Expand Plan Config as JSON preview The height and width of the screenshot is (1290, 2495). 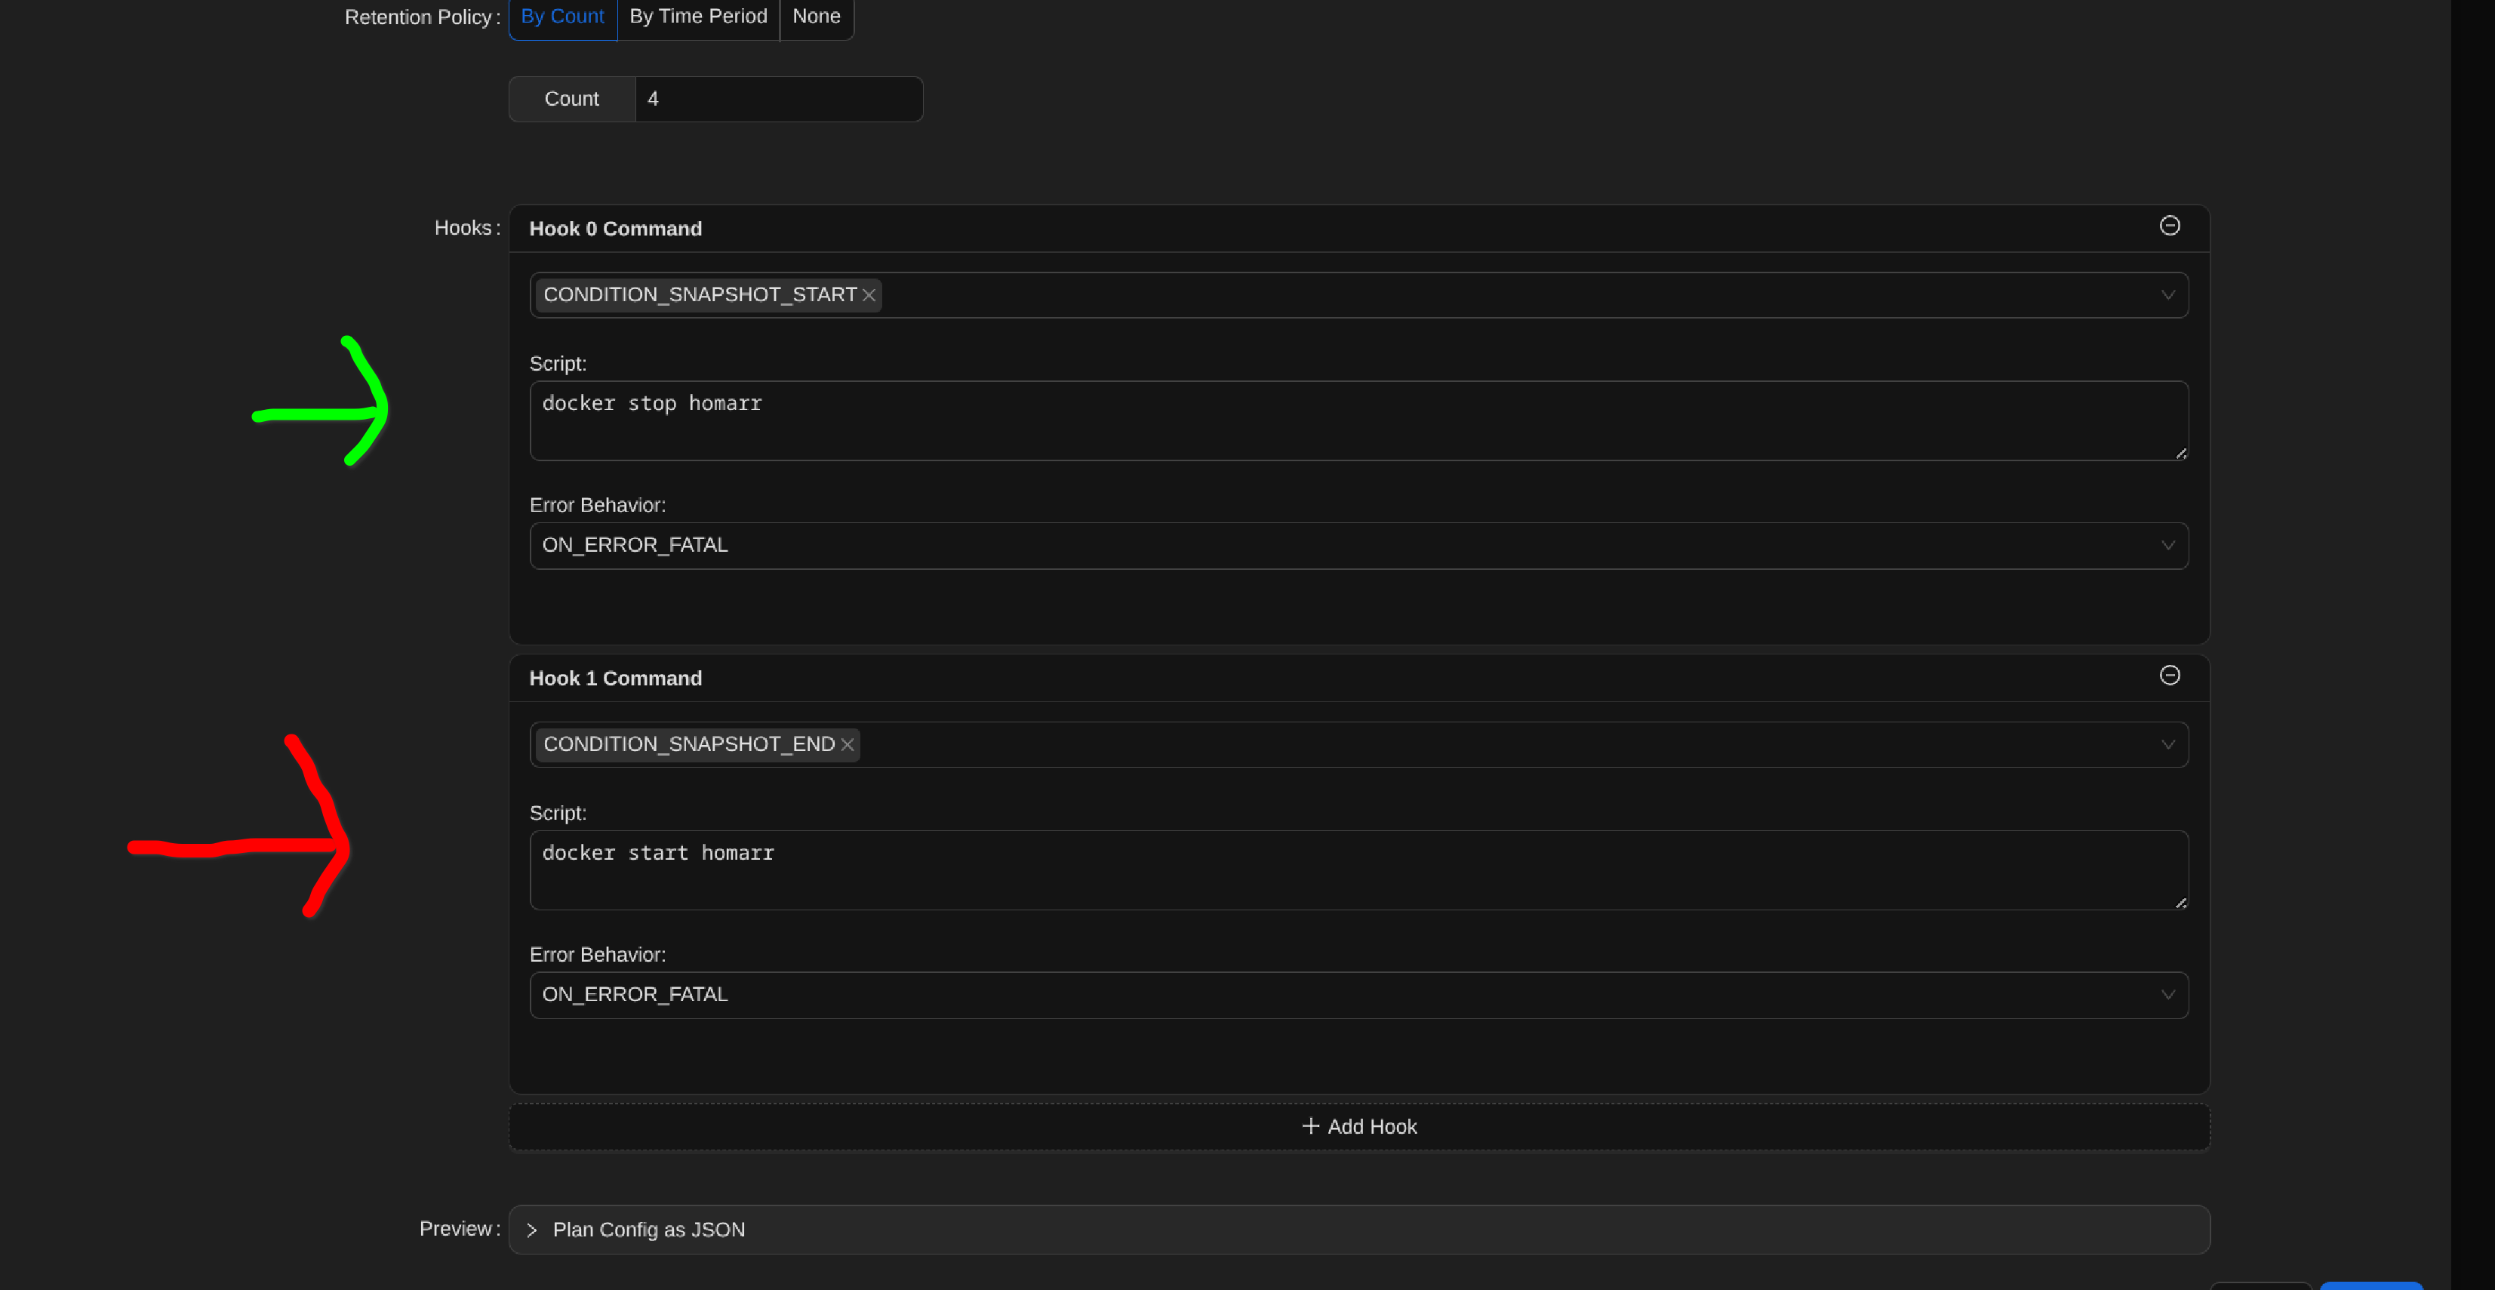(x=648, y=1230)
